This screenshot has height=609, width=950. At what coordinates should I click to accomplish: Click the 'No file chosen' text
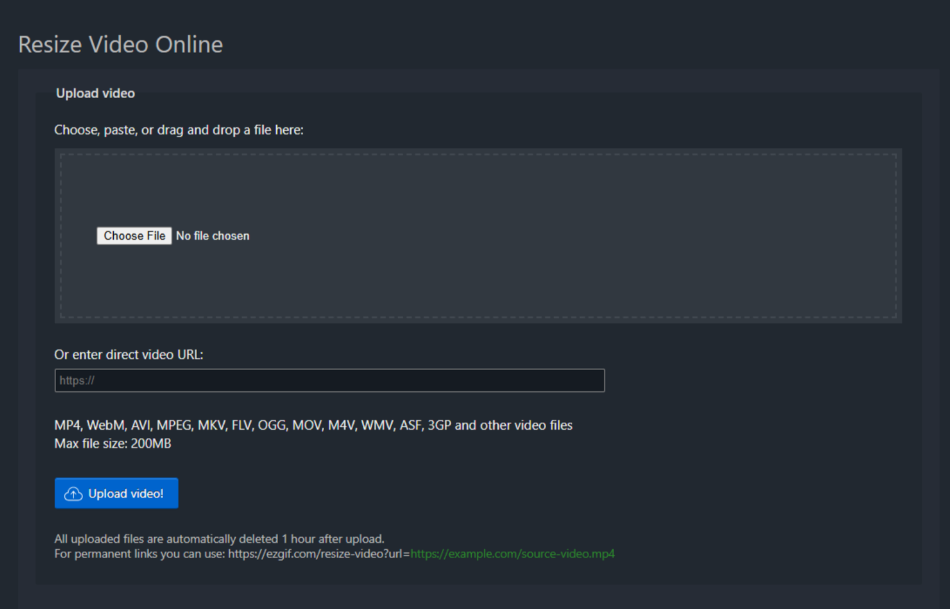[x=213, y=236]
